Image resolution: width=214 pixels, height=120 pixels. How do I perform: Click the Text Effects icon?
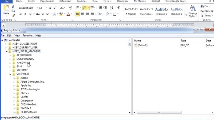55,14
